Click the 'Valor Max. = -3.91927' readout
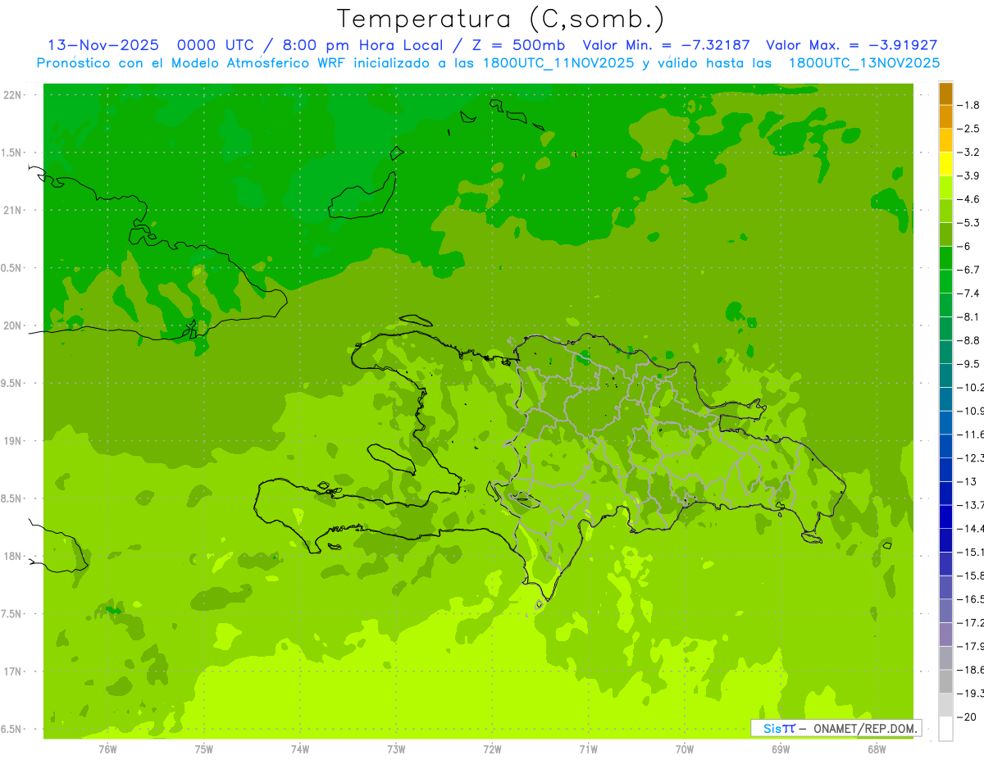 pyautogui.click(x=851, y=46)
